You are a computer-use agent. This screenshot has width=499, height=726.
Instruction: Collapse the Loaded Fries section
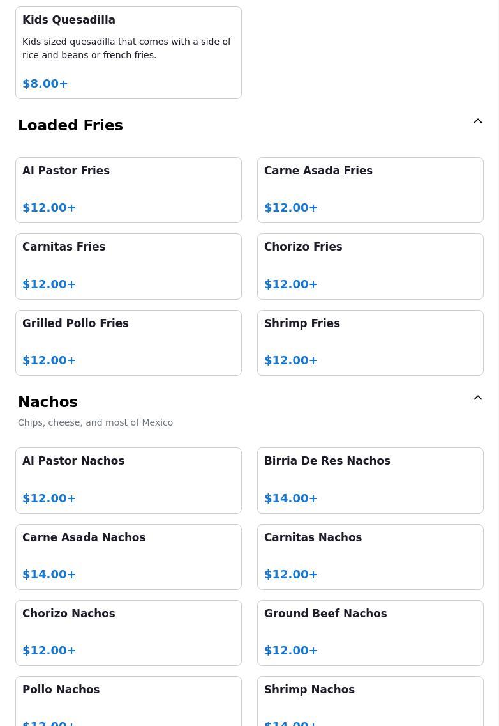(x=477, y=121)
